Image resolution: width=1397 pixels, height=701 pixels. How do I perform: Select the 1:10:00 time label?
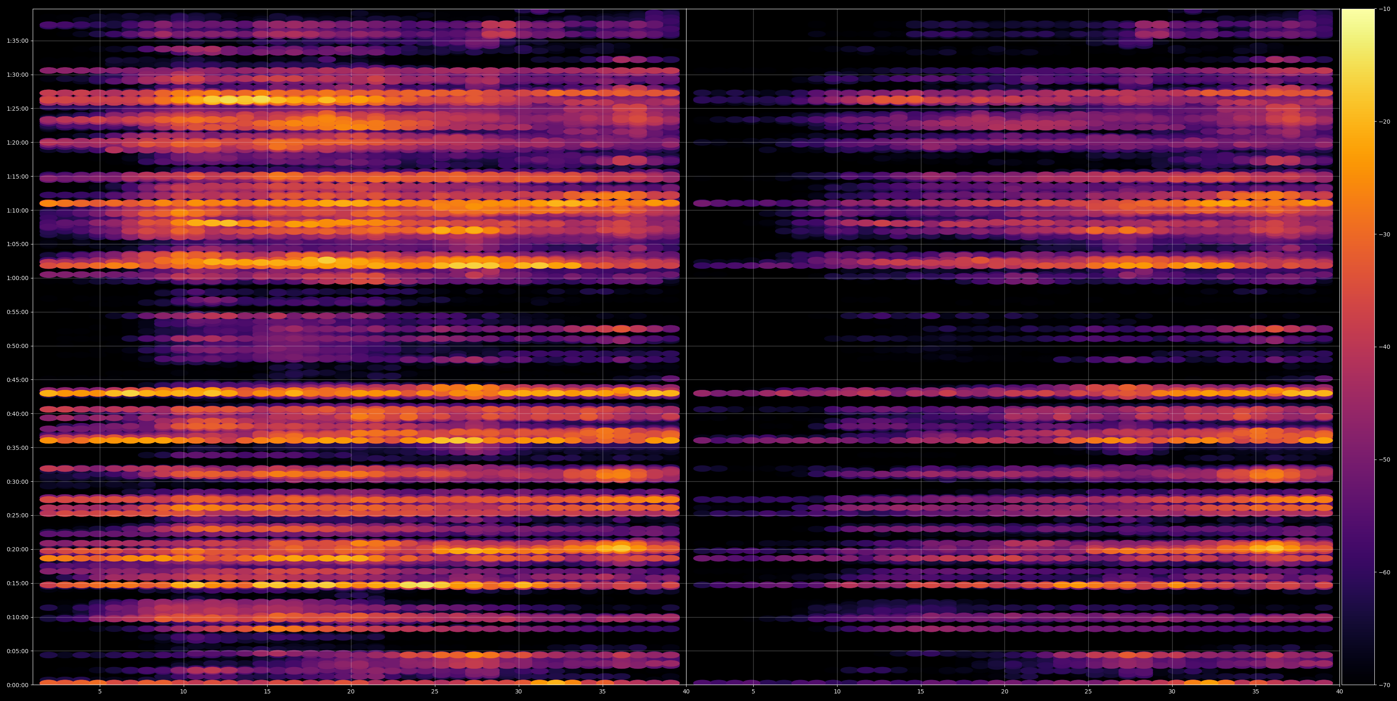pos(17,210)
